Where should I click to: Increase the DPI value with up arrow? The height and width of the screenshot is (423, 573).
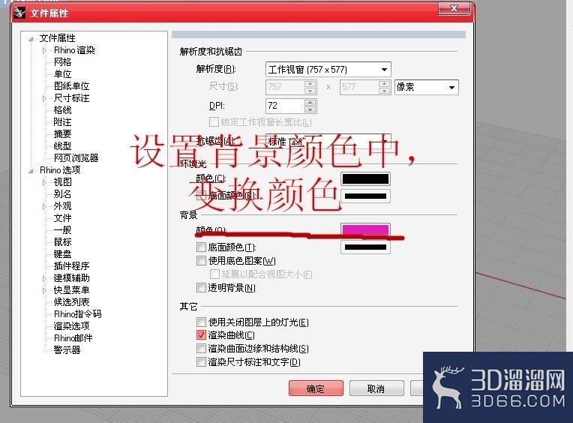[310, 102]
